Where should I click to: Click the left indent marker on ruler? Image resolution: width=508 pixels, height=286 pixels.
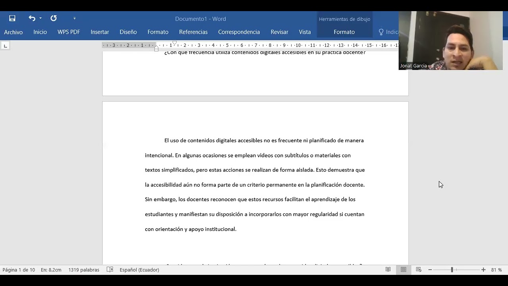click(156, 49)
